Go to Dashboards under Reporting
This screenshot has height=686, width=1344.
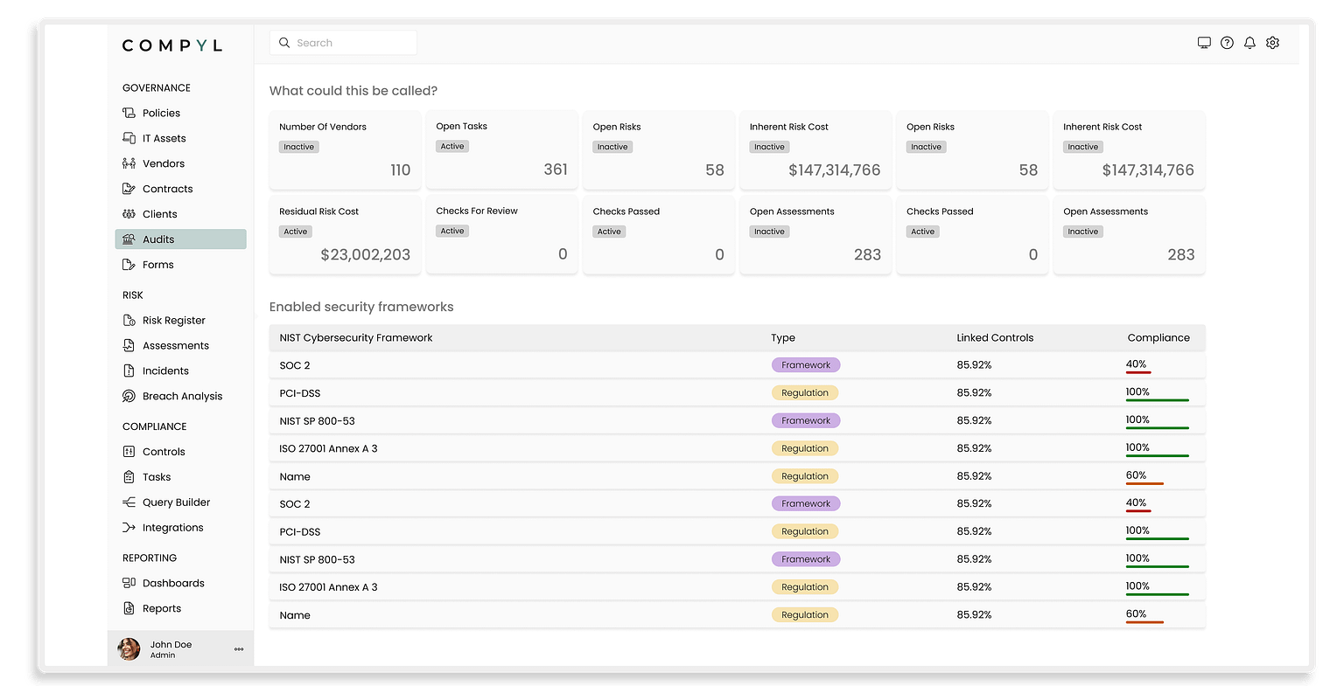pyautogui.click(x=173, y=583)
